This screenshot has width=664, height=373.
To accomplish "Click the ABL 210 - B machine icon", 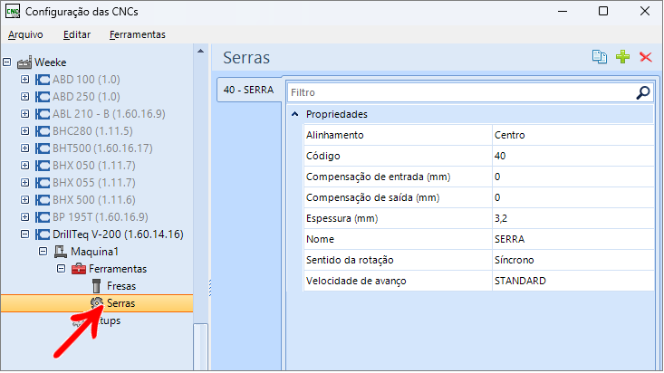I will [x=43, y=114].
